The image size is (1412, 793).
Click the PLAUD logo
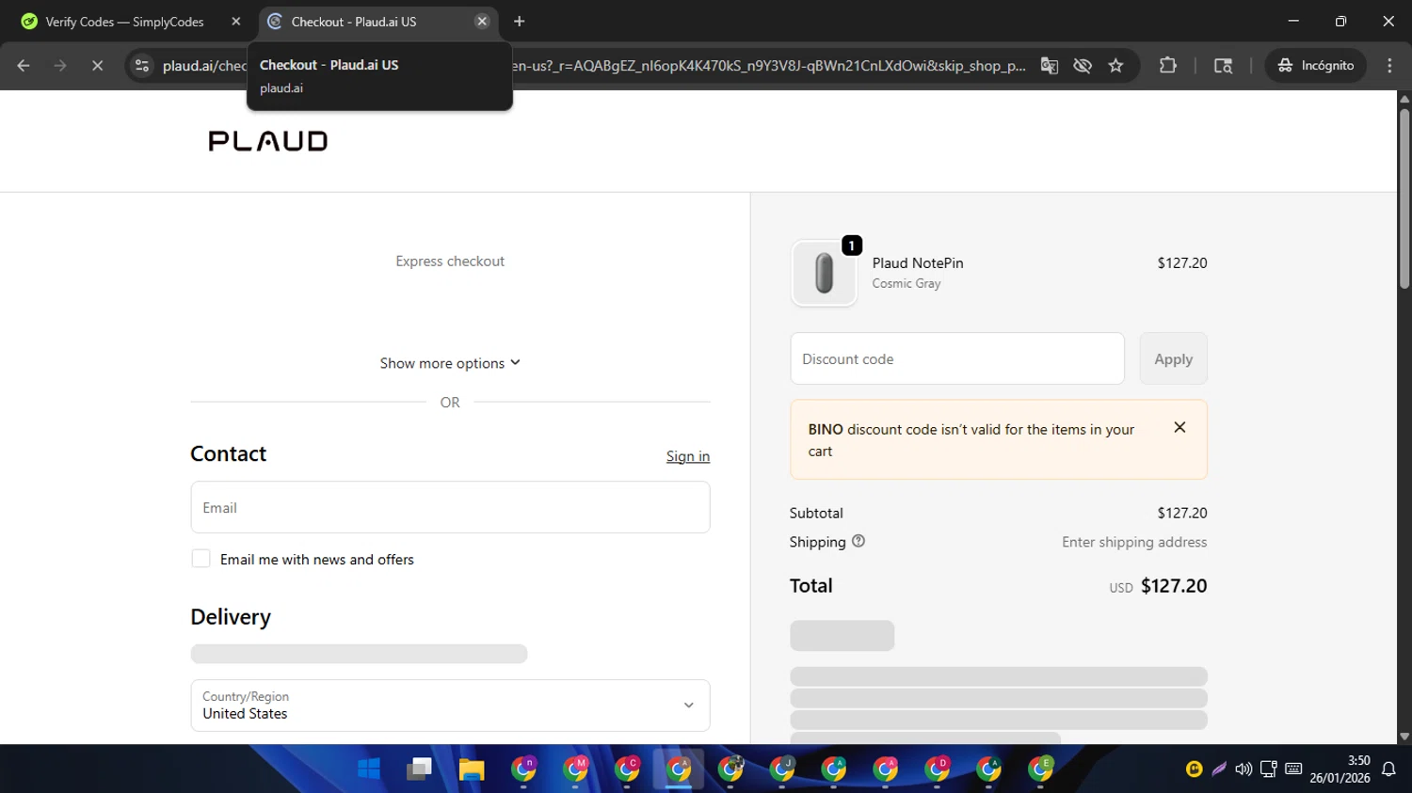tap(268, 141)
